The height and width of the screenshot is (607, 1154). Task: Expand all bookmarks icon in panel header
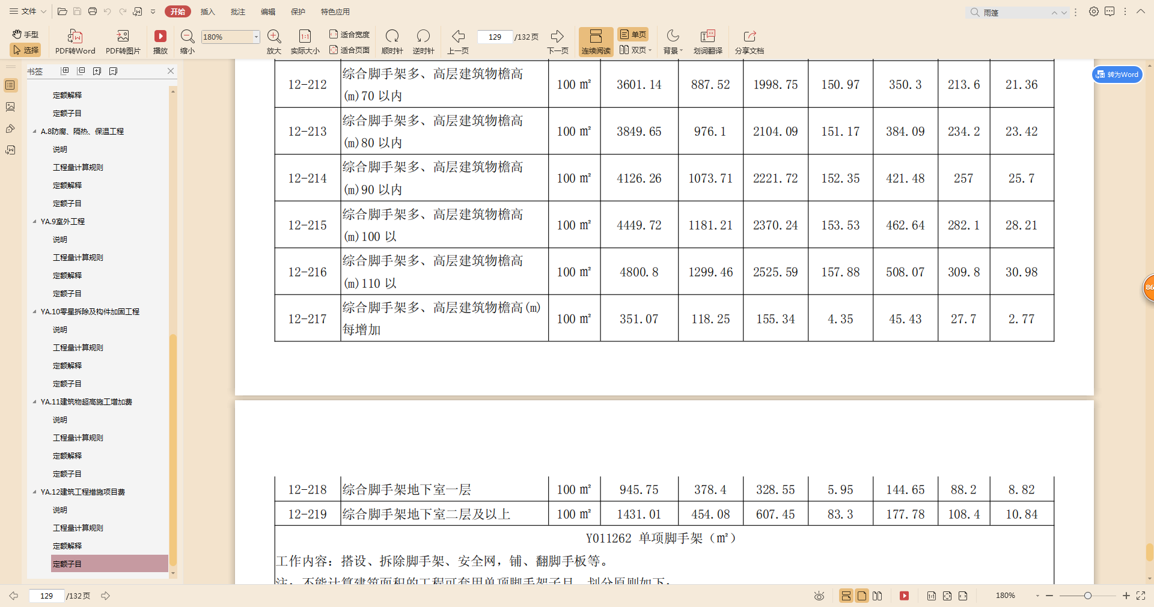click(x=65, y=71)
